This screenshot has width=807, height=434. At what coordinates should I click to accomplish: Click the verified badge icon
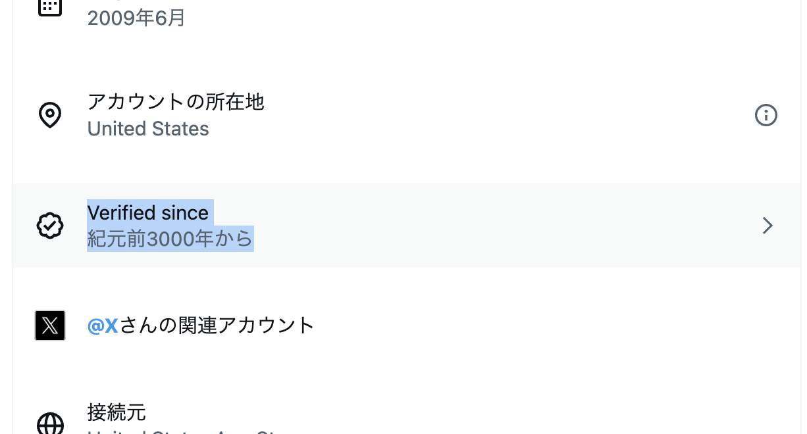50,226
